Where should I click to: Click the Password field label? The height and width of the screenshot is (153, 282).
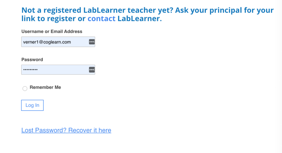[x=32, y=60]
